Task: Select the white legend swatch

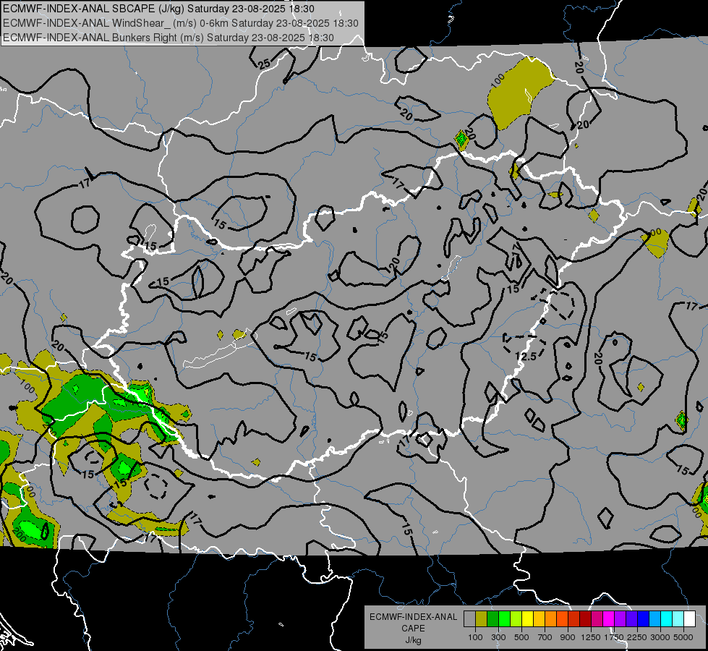Action: click(690, 618)
